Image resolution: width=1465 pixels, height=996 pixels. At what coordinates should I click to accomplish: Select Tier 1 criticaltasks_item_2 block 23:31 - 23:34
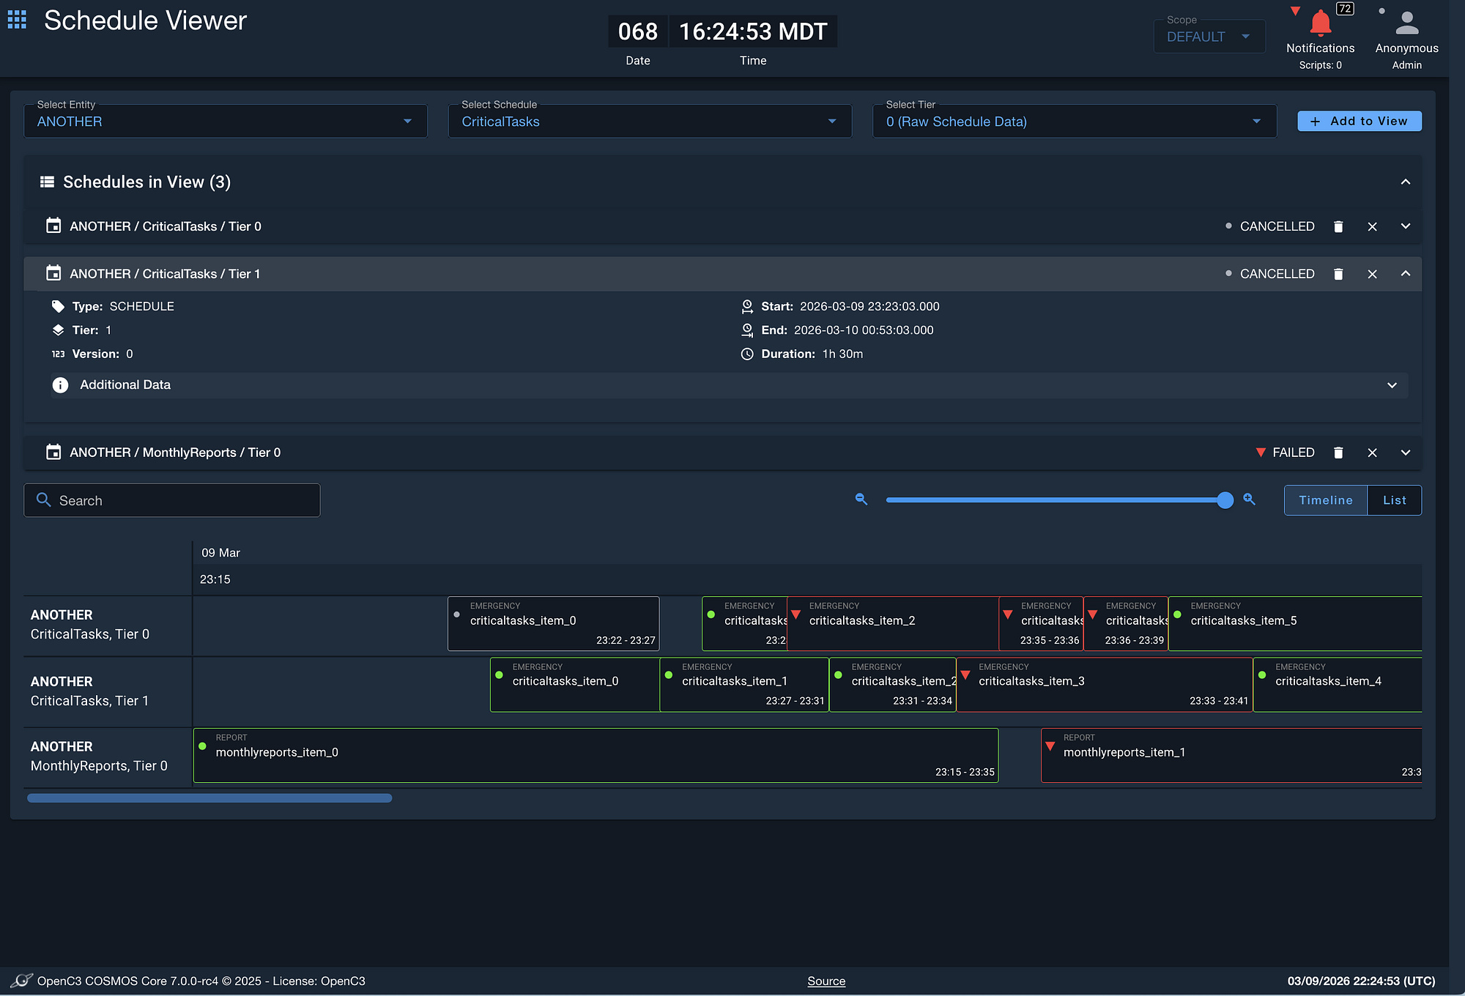pos(893,685)
